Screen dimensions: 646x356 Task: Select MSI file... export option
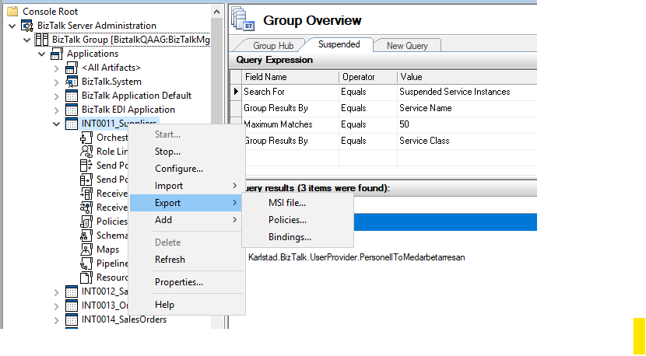point(297,203)
